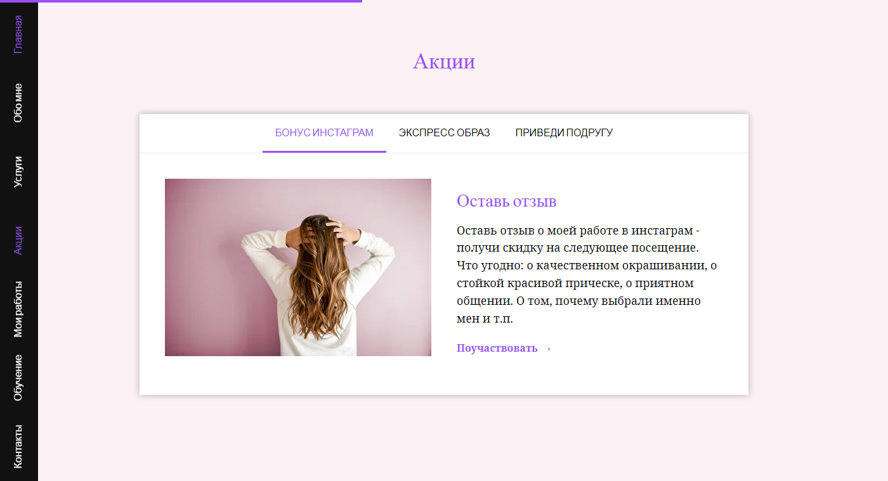This screenshot has height=481, width=888.
Task: Open Услуги in the sidebar
Action: coord(18,171)
